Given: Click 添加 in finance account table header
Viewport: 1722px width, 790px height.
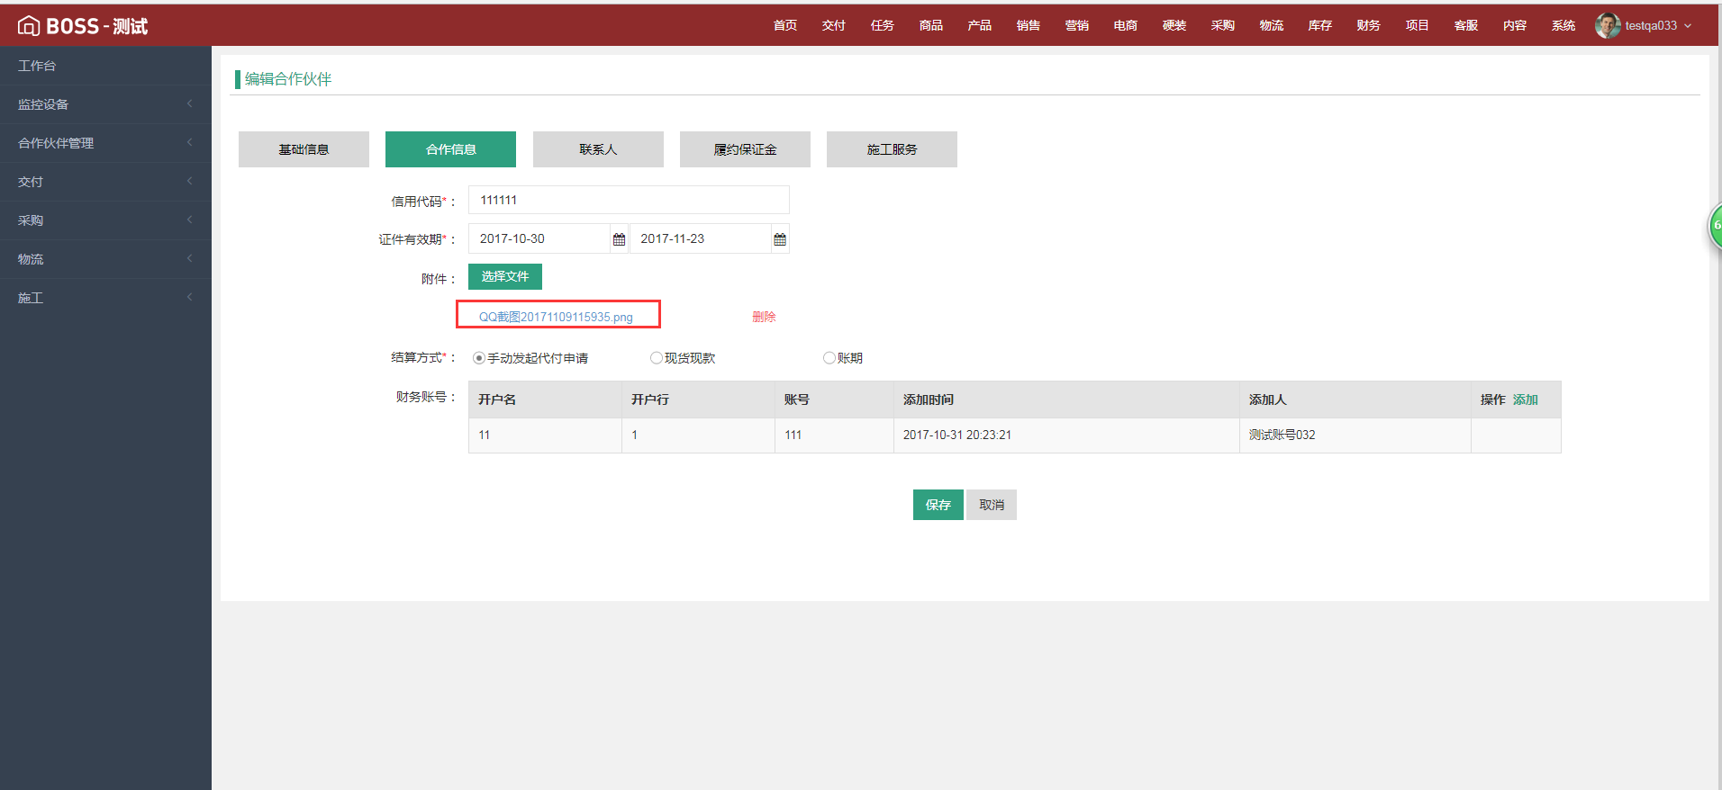Looking at the screenshot, I should [x=1525, y=399].
